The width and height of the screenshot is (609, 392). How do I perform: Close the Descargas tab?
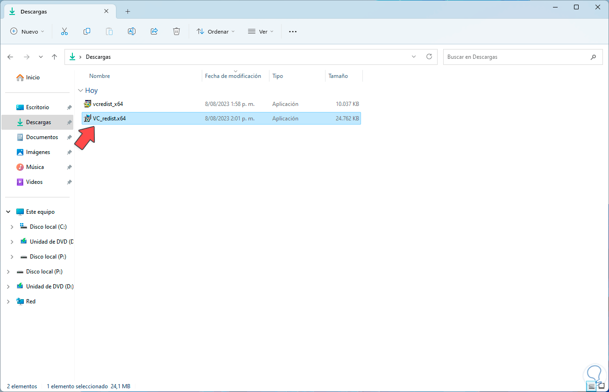click(106, 11)
